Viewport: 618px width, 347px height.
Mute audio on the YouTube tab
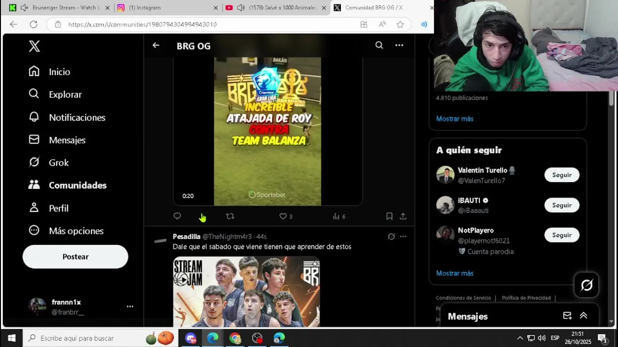point(241,8)
